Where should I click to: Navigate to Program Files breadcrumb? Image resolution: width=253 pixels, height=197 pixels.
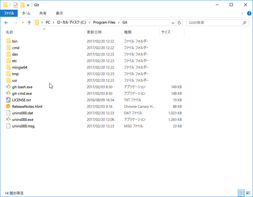104,22
